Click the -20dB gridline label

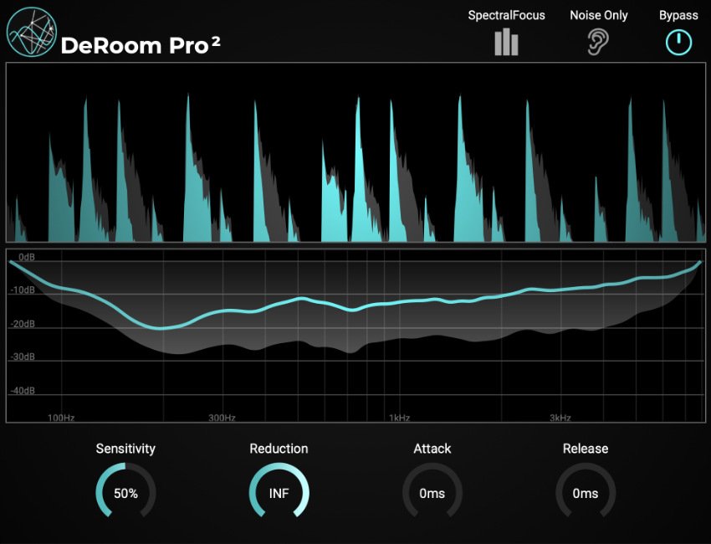[x=23, y=324]
